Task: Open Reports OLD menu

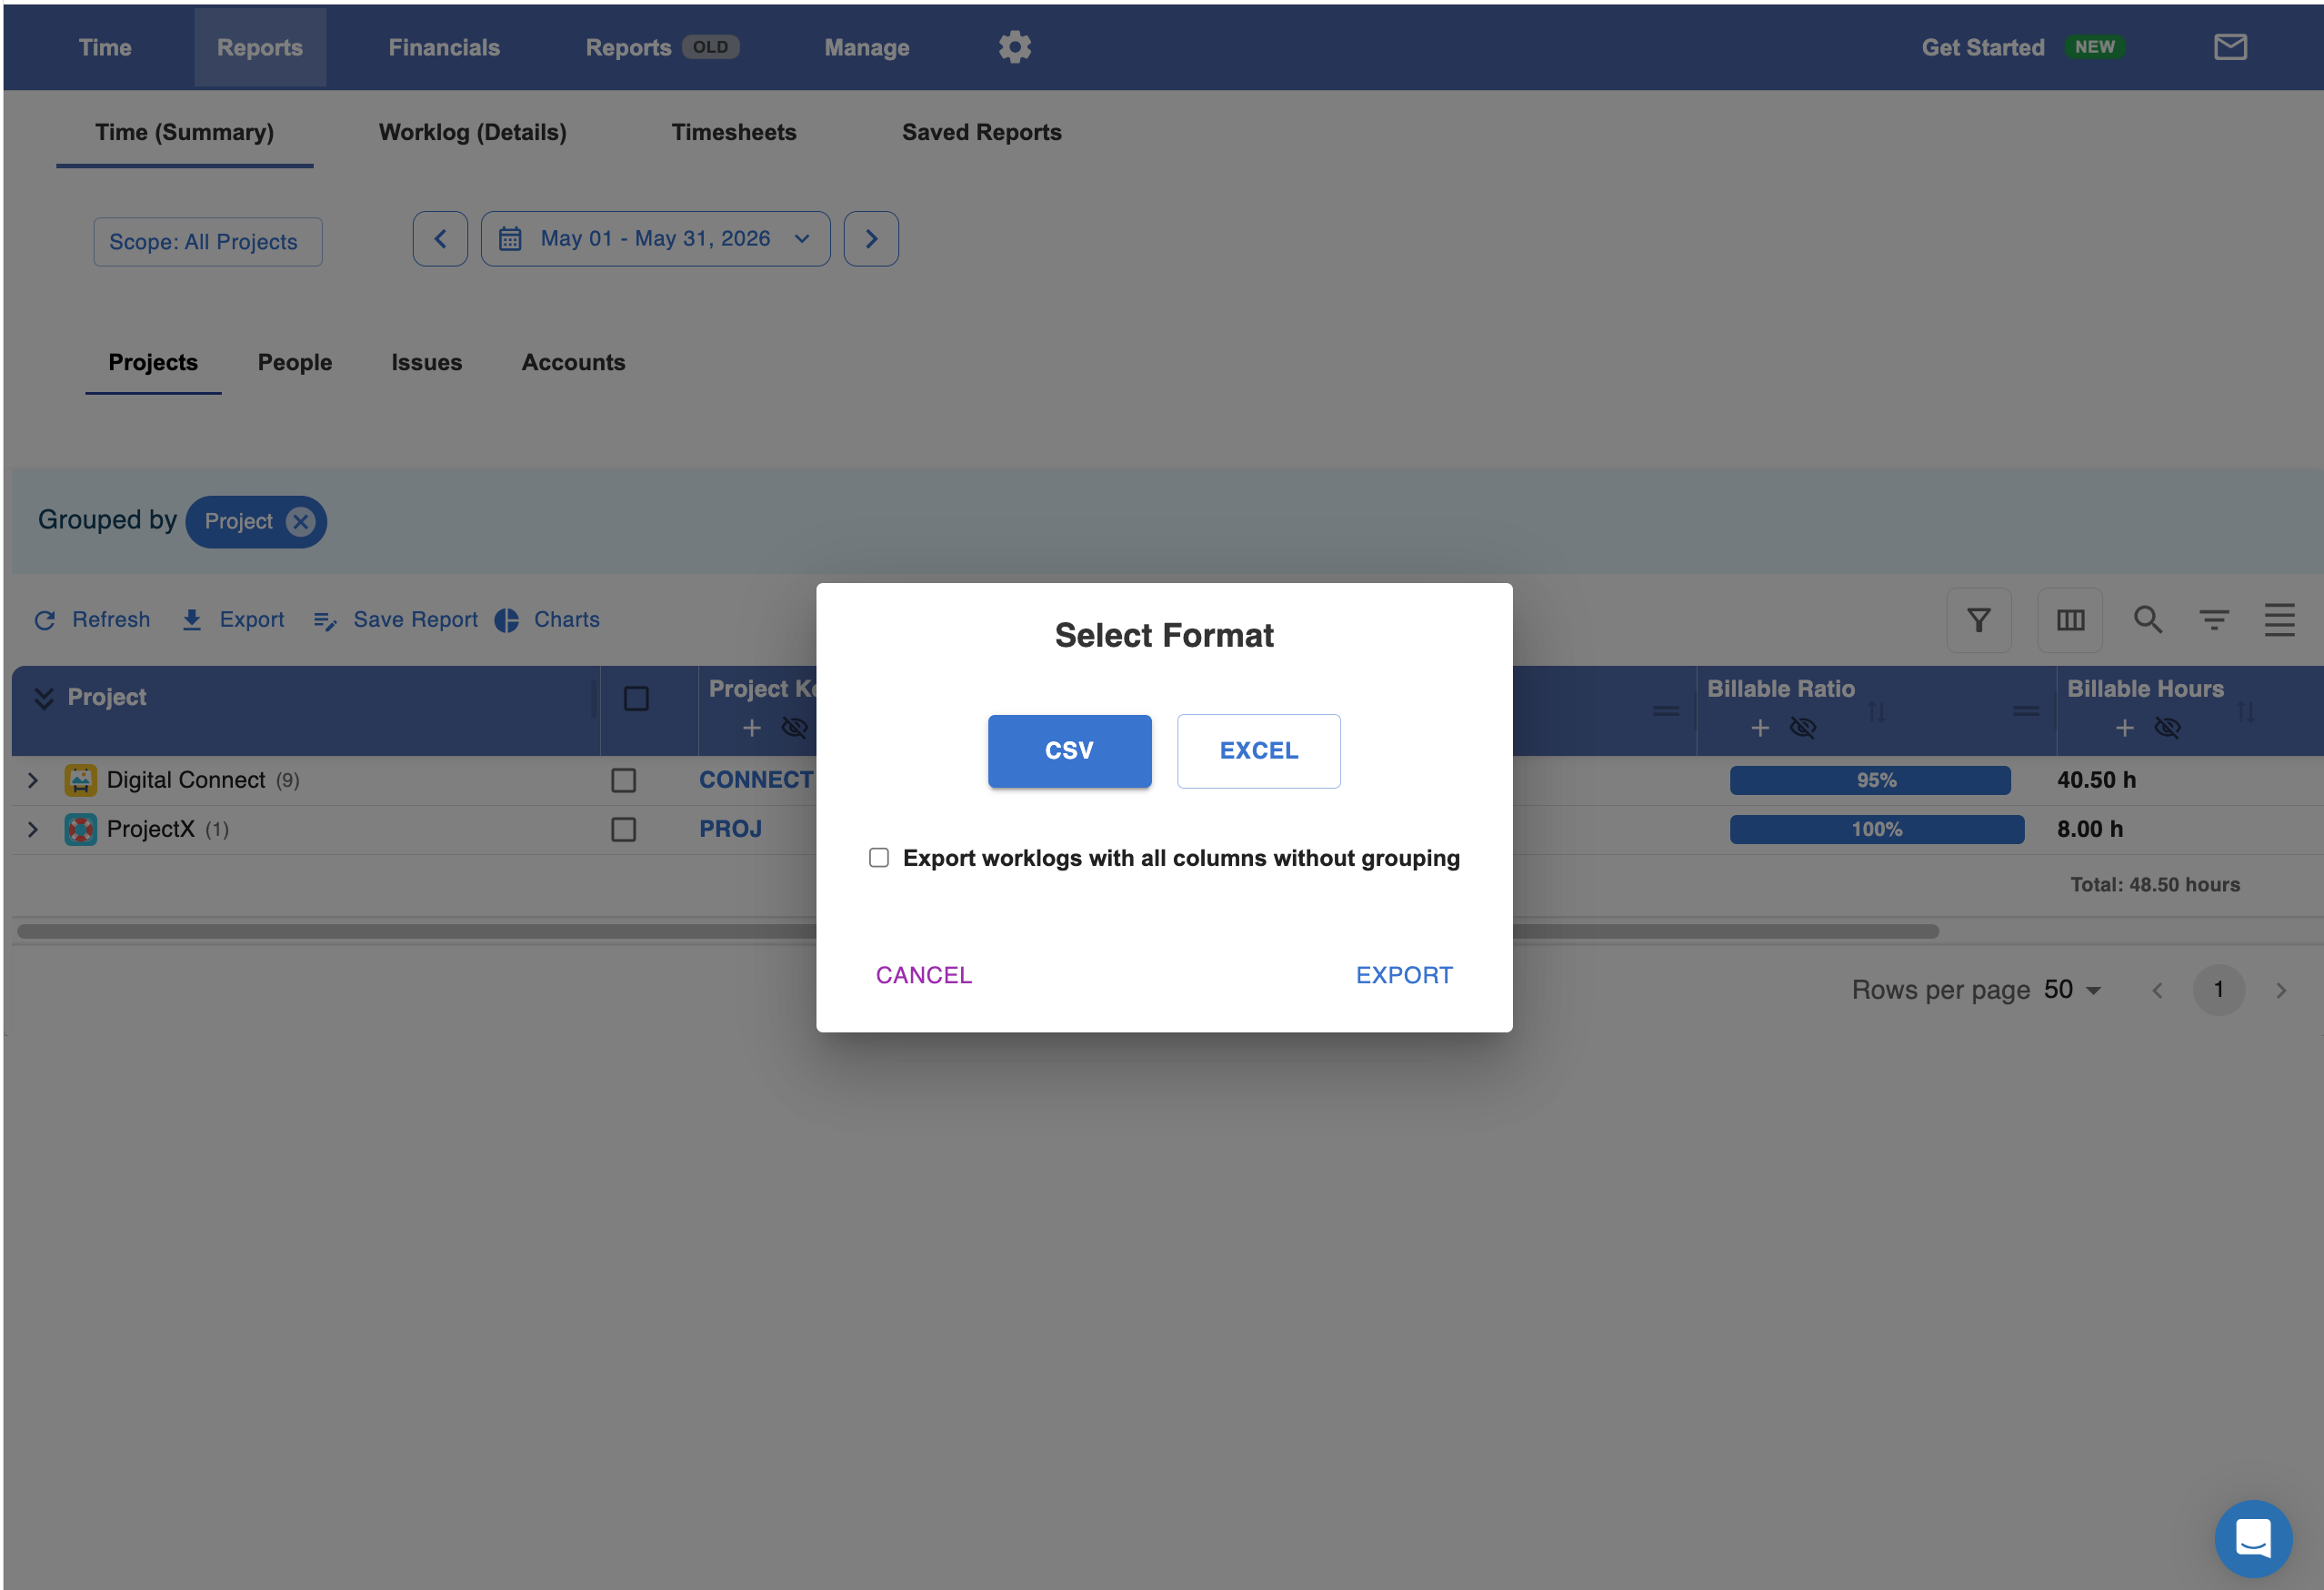Action: click(x=662, y=47)
